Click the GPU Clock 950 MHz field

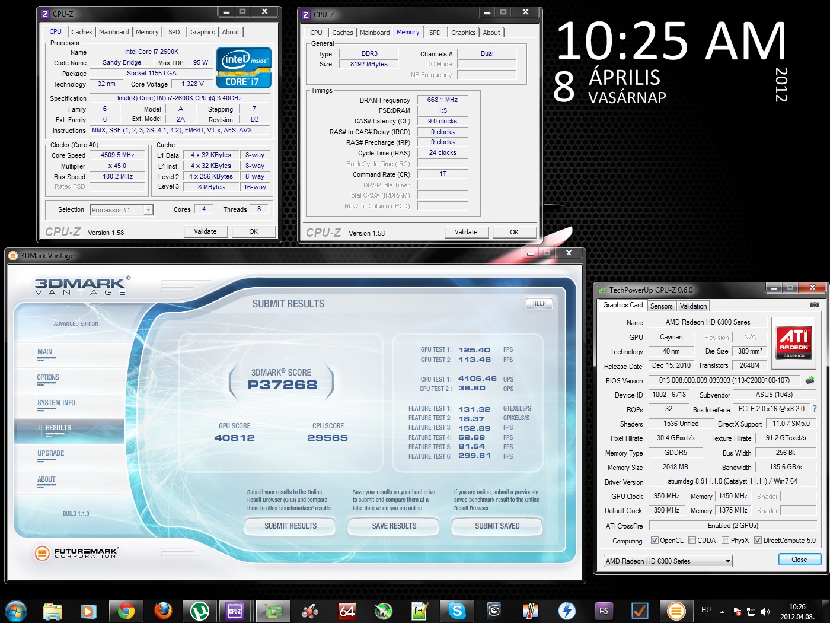667,496
